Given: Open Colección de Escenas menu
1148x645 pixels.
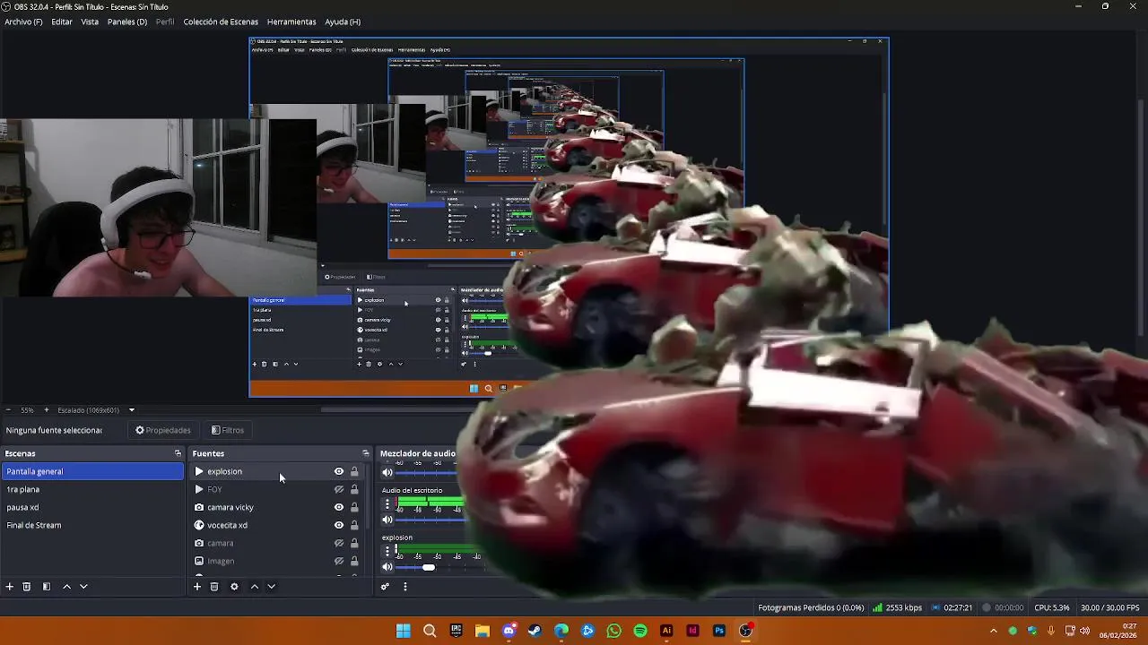Looking at the screenshot, I should click(221, 21).
